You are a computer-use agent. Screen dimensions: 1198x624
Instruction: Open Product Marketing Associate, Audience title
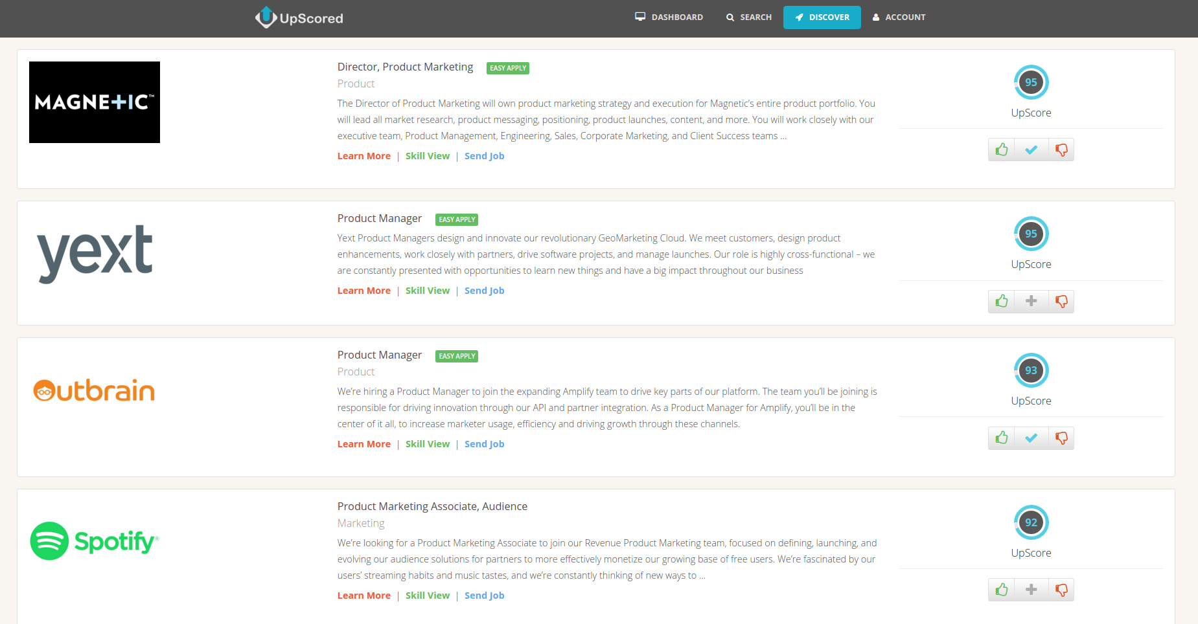(432, 506)
